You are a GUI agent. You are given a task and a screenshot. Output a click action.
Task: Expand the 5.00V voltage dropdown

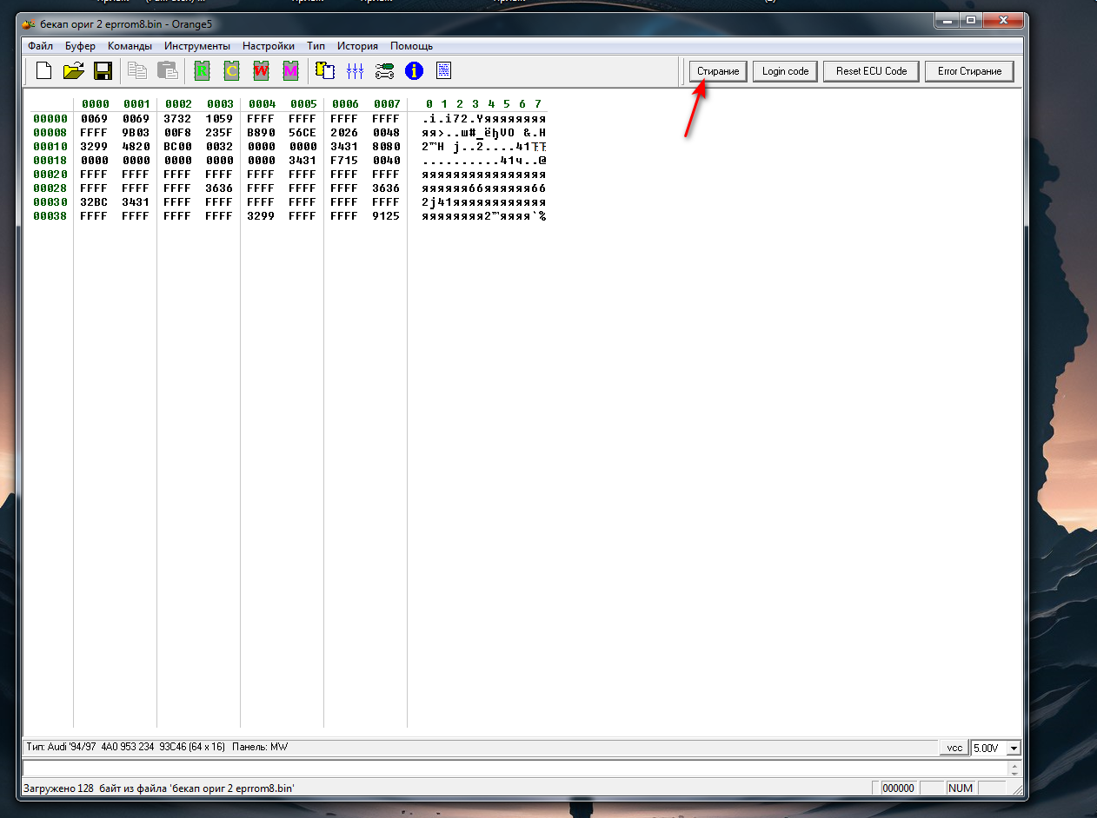[1013, 748]
